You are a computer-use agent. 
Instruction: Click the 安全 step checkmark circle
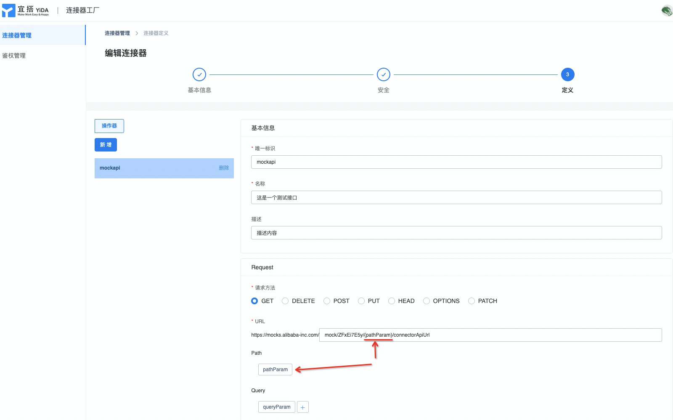[383, 74]
